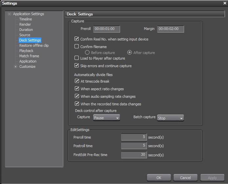Open Restore offline clip settings
228x184 pixels.
click(34, 45)
